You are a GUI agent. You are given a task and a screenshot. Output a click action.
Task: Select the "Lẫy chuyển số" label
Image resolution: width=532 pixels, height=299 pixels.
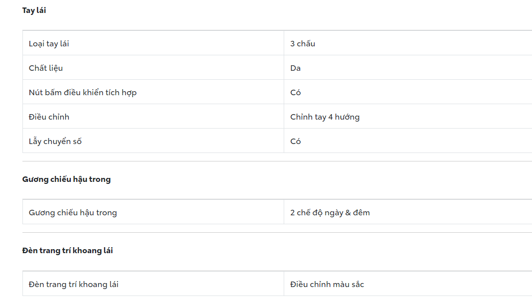(x=55, y=141)
